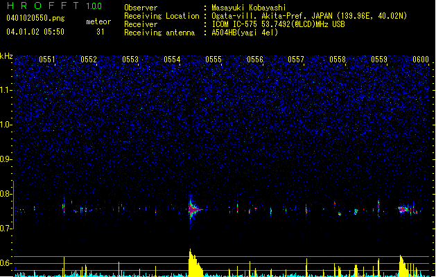The width and height of the screenshot is (436, 277).
Task: Click the 0559 time marker
Action: click(x=379, y=60)
